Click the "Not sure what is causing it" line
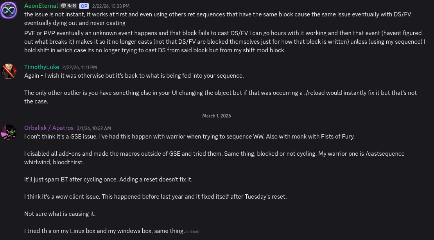 coord(60,214)
